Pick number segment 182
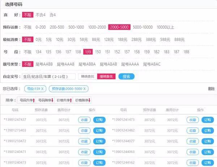Screen dimensions: 217x167 click(157, 52)
